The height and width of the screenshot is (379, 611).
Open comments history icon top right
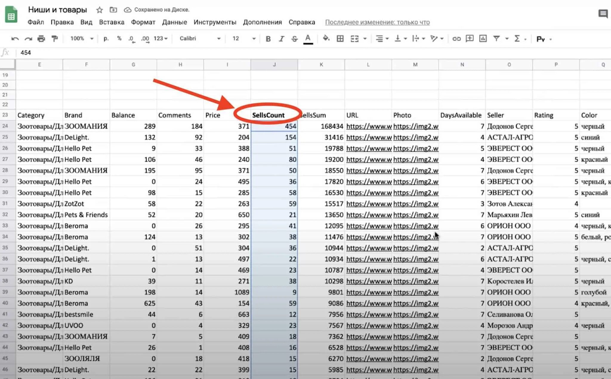coord(603,14)
